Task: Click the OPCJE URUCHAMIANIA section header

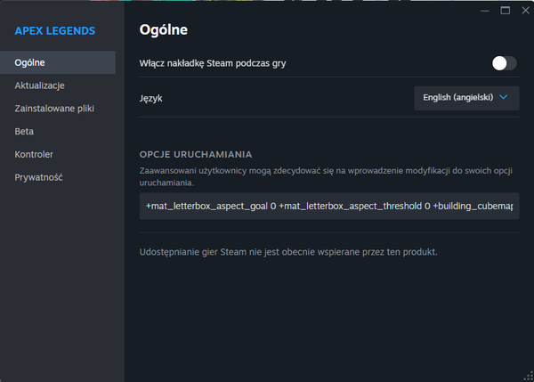Action: [x=196, y=154]
